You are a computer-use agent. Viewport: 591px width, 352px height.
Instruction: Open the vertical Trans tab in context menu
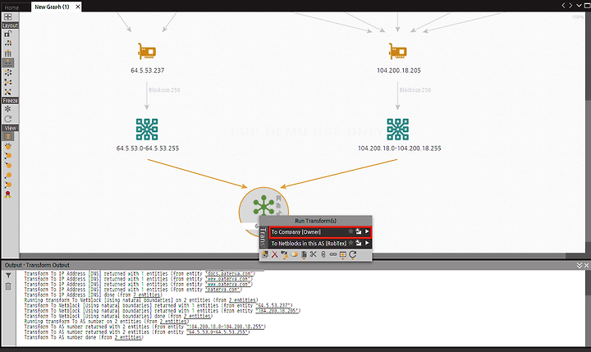[263, 237]
